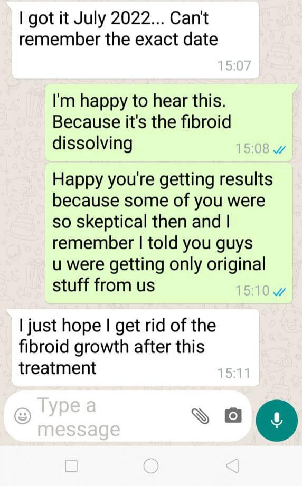
Task: Select the 'I just hope I get rid' message
Action: pyautogui.click(x=136, y=347)
